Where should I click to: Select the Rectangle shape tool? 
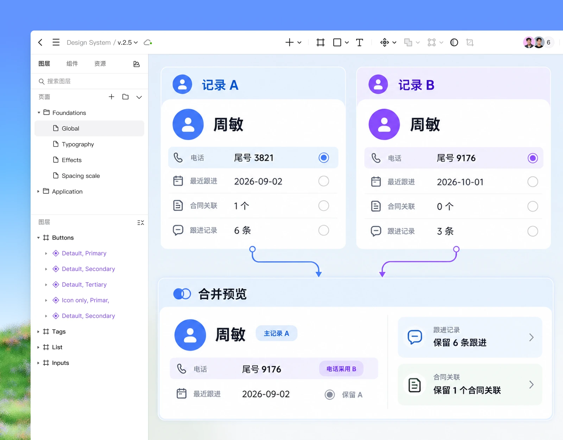click(337, 43)
